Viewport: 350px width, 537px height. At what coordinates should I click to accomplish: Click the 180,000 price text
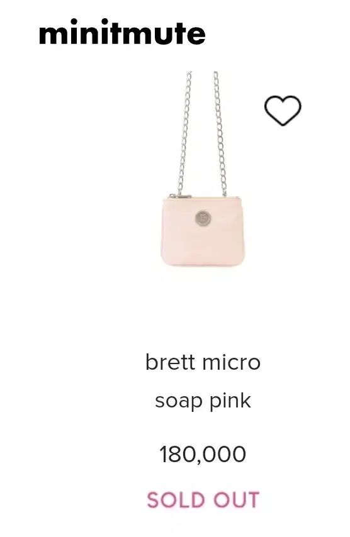[x=203, y=455]
